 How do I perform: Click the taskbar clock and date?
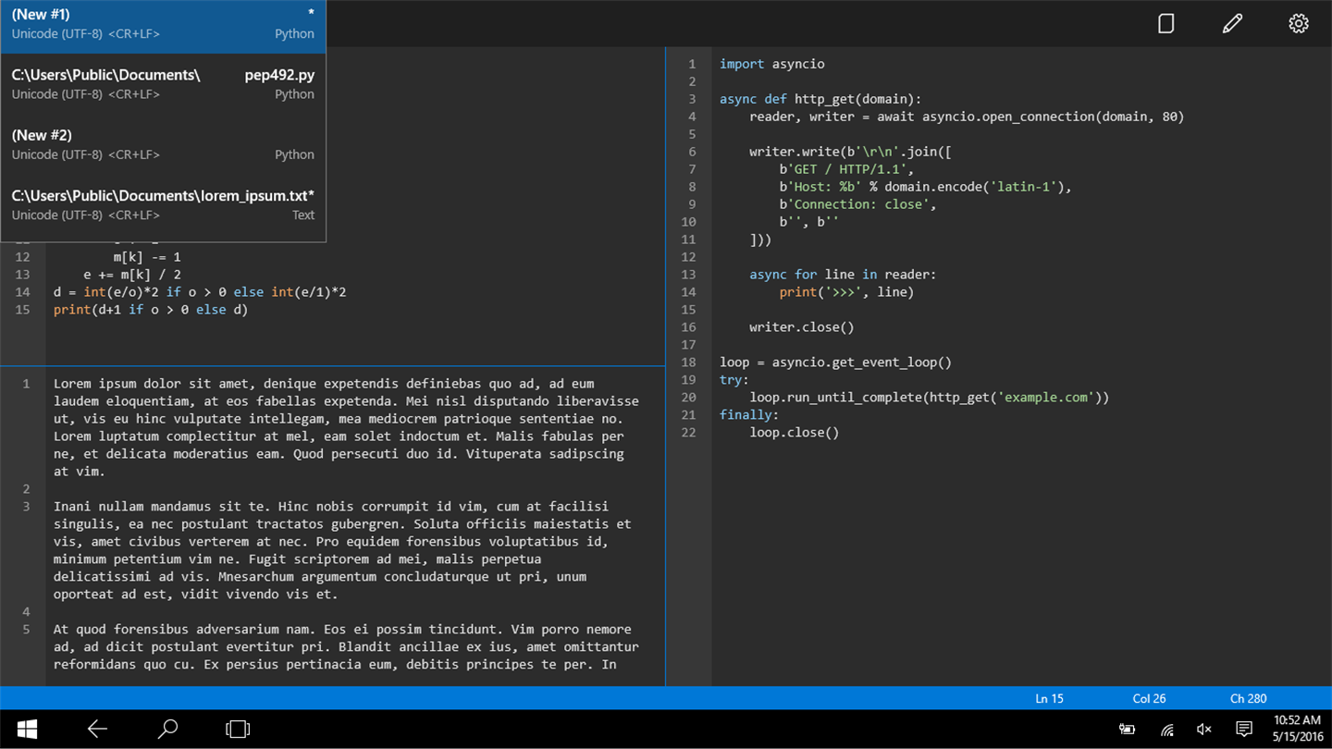click(1298, 729)
